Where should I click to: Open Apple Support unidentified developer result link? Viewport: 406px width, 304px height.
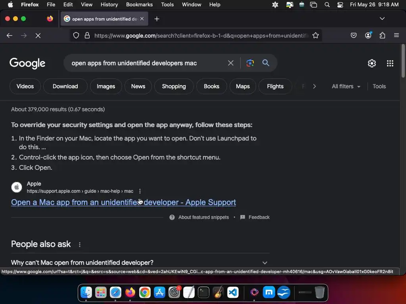coord(124,202)
